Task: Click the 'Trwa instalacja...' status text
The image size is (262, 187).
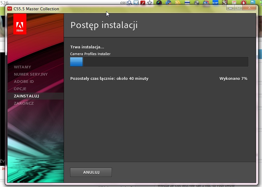Action: coord(87,47)
